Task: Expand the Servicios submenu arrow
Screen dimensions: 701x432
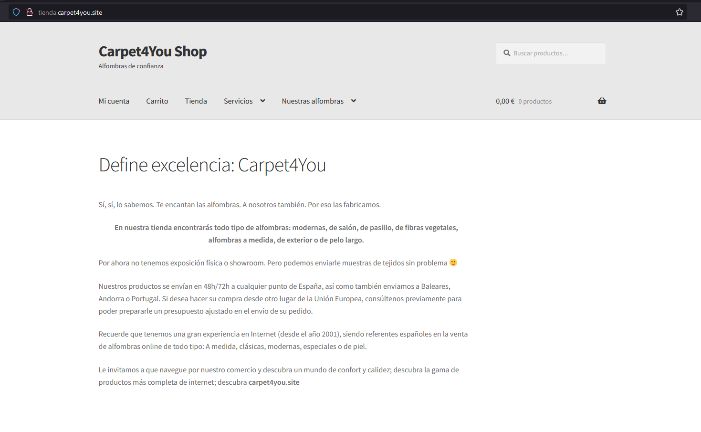Action: click(x=262, y=101)
